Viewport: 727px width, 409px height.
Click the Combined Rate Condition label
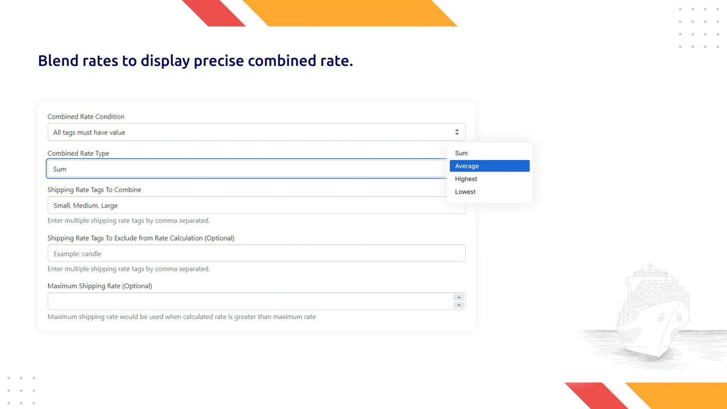coord(86,116)
